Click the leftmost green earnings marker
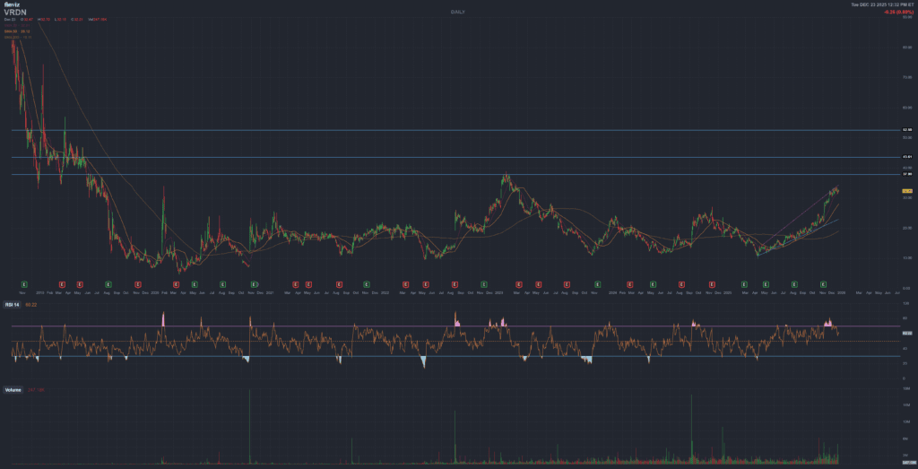This screenshot has height=469, width=918. (24, 282)
